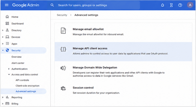
Task: Open the account avatar 'A'
Action: point(190,5)
